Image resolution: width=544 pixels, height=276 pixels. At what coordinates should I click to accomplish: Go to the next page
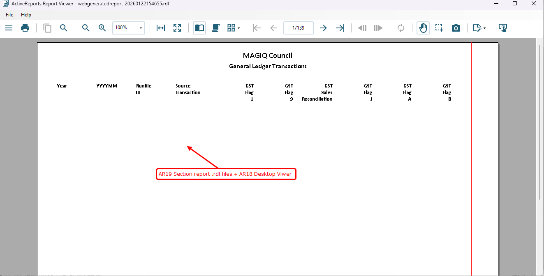click(324, 28)
